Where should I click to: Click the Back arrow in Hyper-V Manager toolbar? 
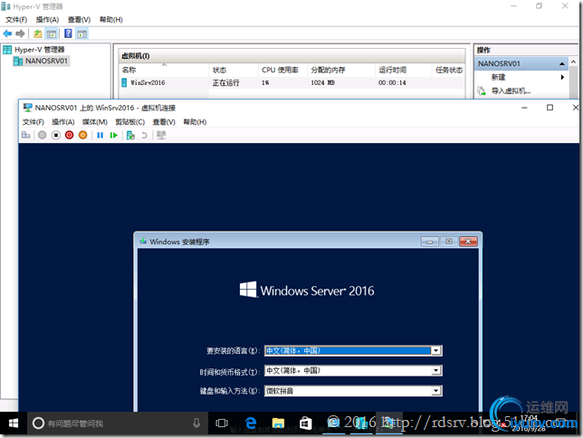(x=7, y=33)
